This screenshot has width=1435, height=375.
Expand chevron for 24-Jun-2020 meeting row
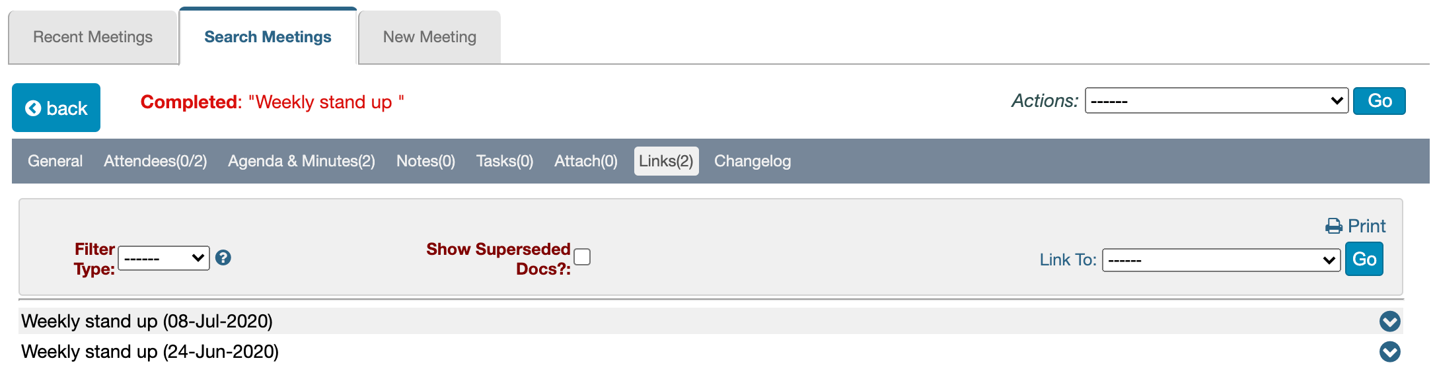coord(1389,352)
